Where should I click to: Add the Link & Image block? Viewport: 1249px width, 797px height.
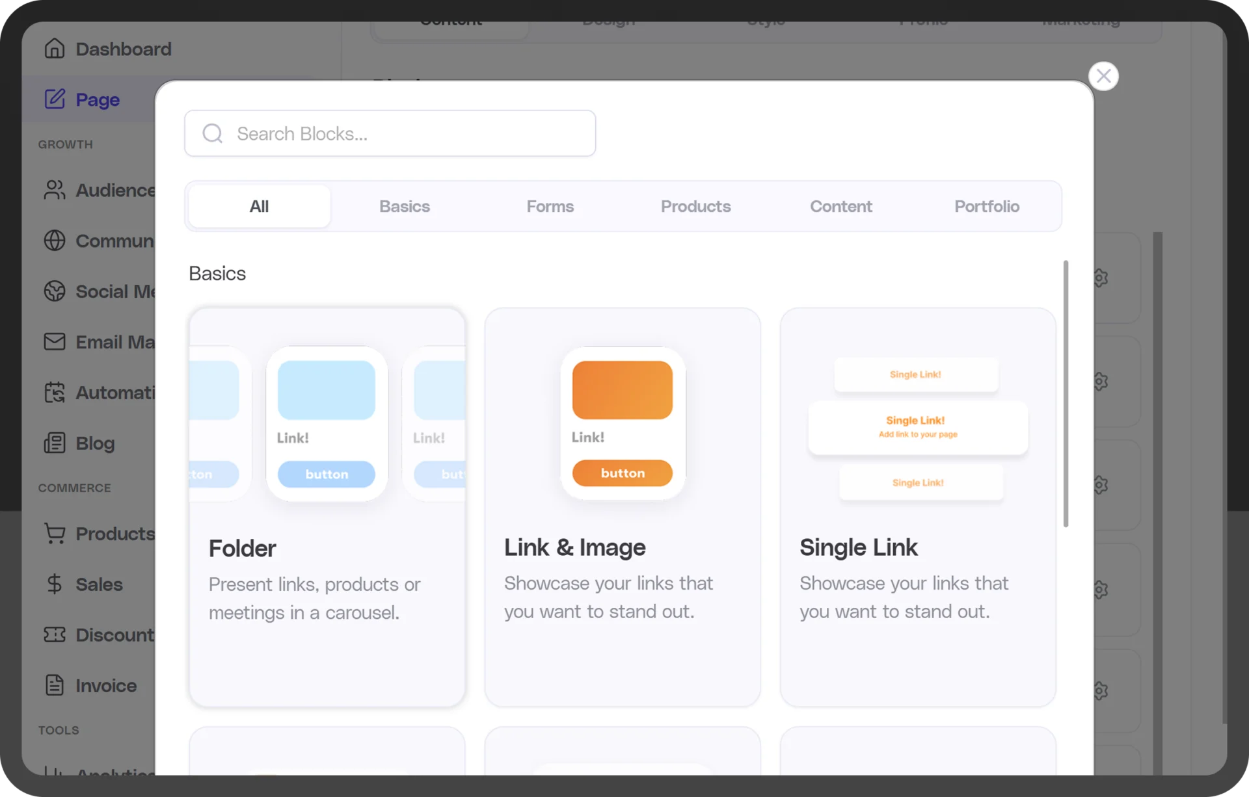click(623, 507)
